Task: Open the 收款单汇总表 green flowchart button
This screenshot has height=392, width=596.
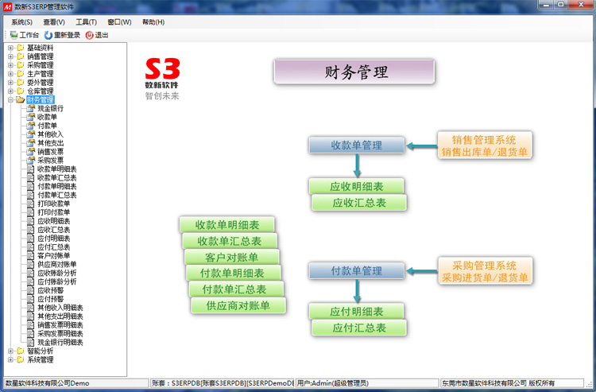Action: click(230, 241)
